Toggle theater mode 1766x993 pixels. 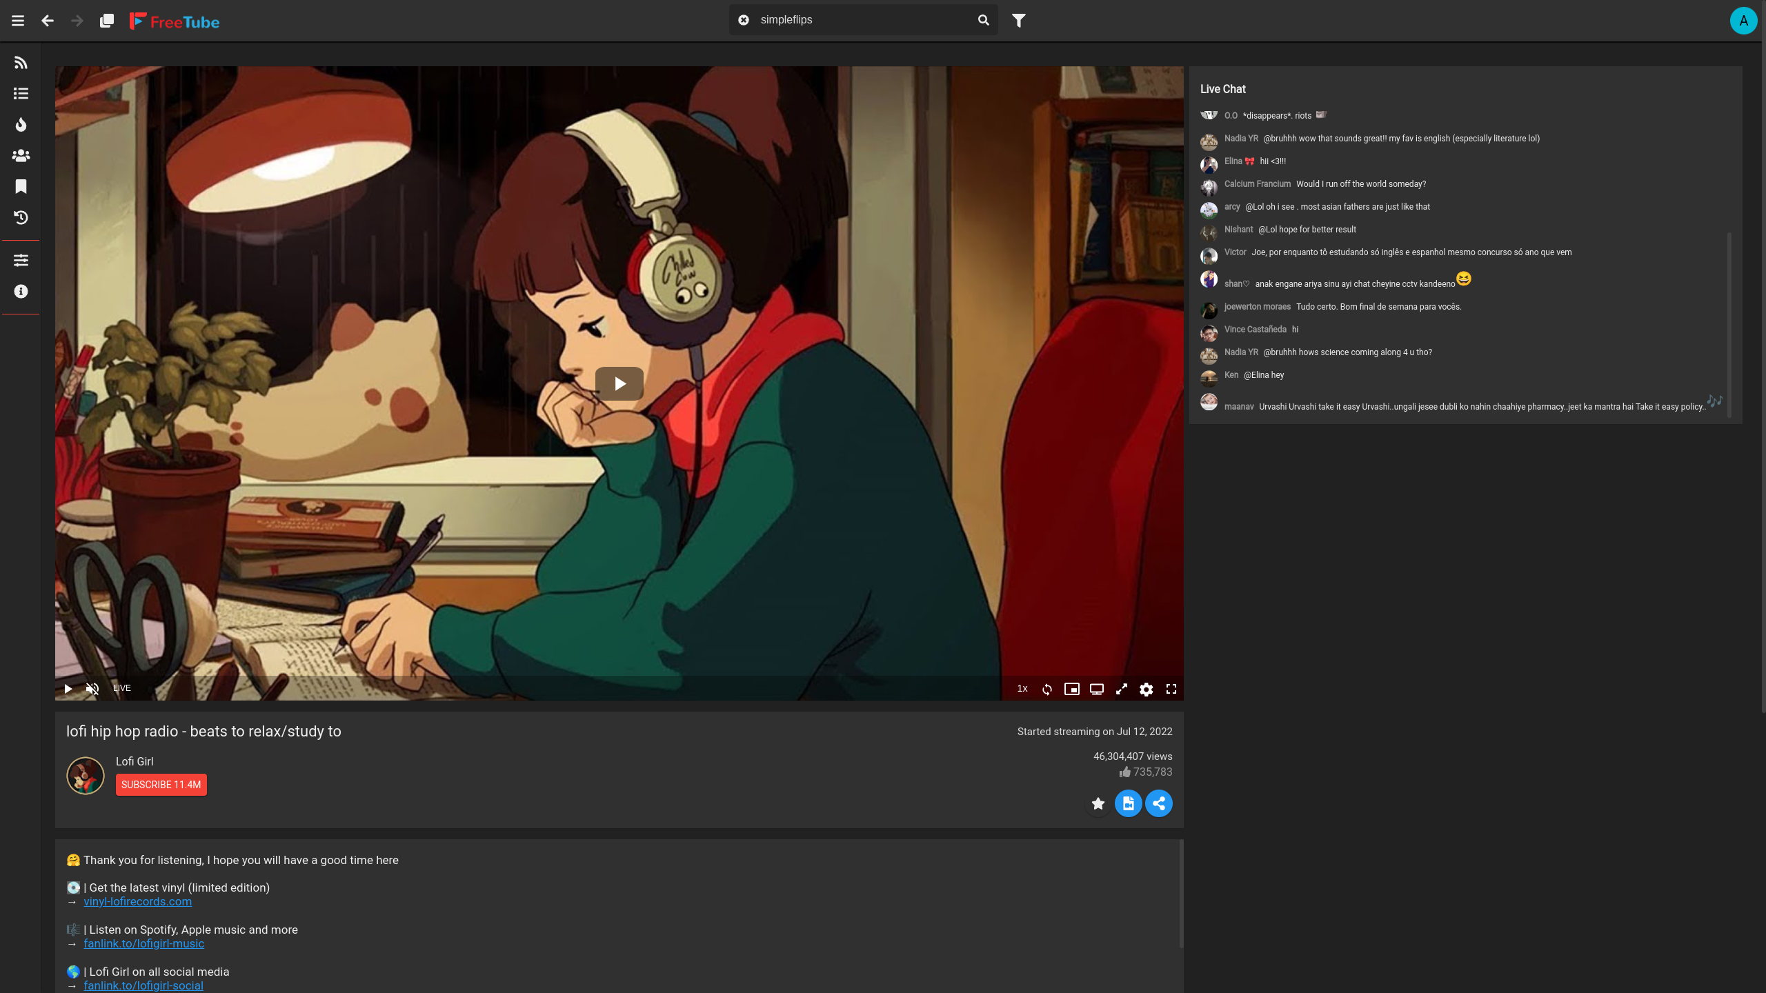(1097, 689)
